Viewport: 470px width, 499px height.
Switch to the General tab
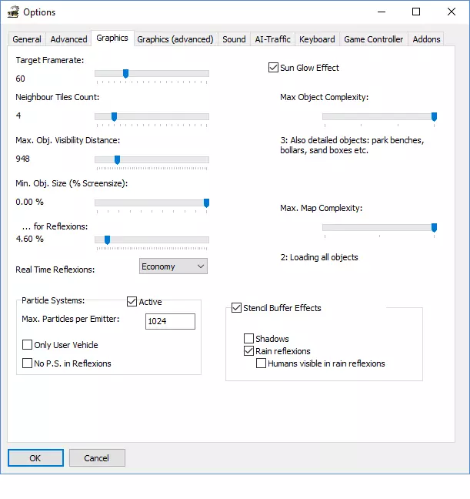click(27, 39)
